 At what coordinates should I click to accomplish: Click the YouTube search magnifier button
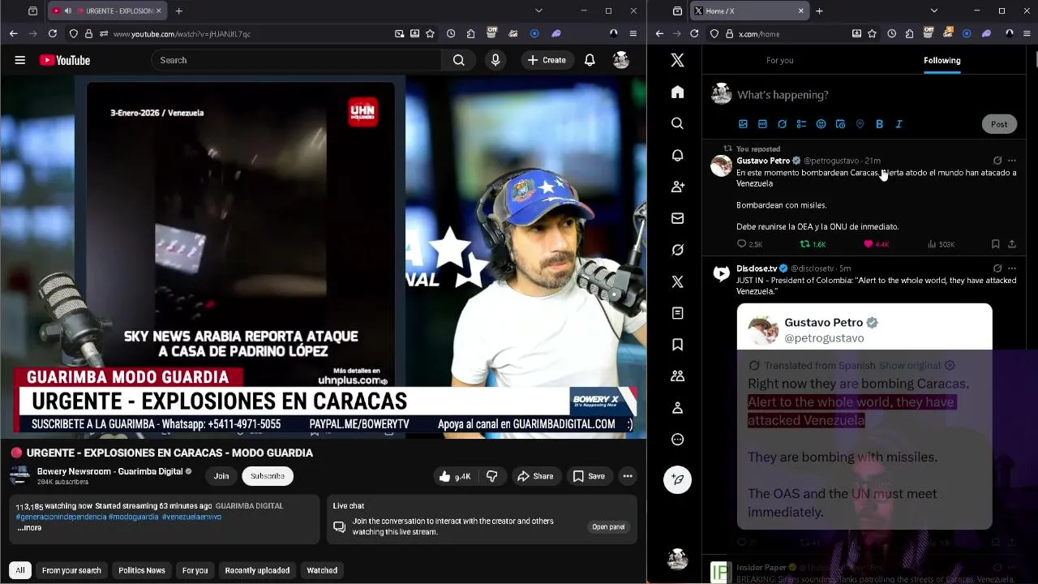(x=459, y=60)
